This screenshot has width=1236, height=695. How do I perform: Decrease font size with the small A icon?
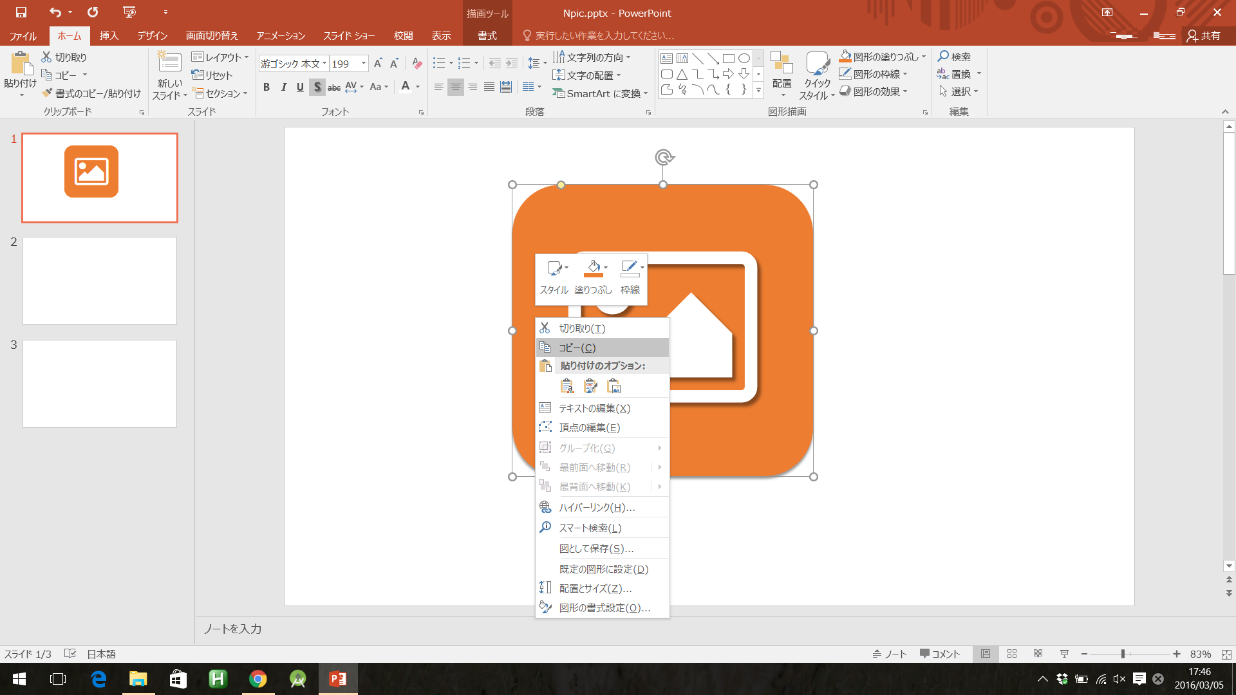[394, 63]
